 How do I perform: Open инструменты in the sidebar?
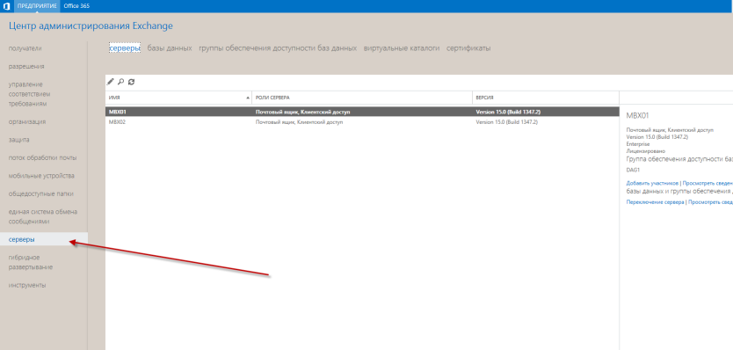(x=27, y=286)
